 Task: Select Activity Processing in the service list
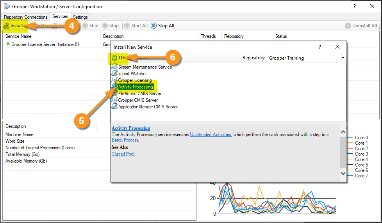(136, 87)
